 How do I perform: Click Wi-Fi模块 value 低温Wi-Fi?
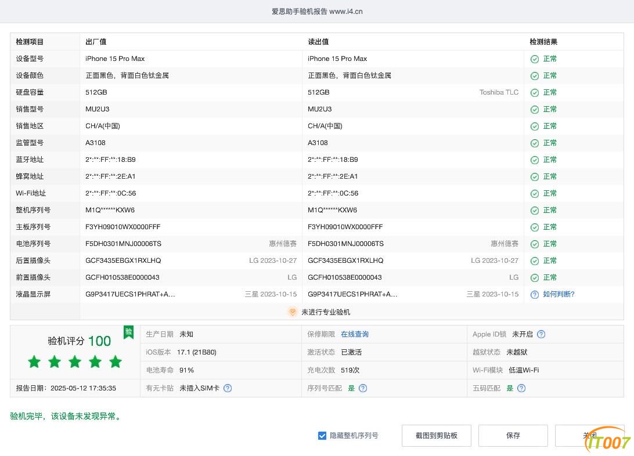coord(524,370)
